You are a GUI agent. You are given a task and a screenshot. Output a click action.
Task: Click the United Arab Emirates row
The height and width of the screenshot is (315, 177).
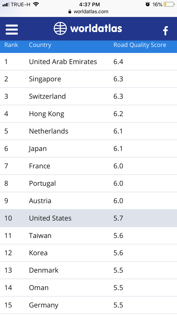(x=88, y=62)
